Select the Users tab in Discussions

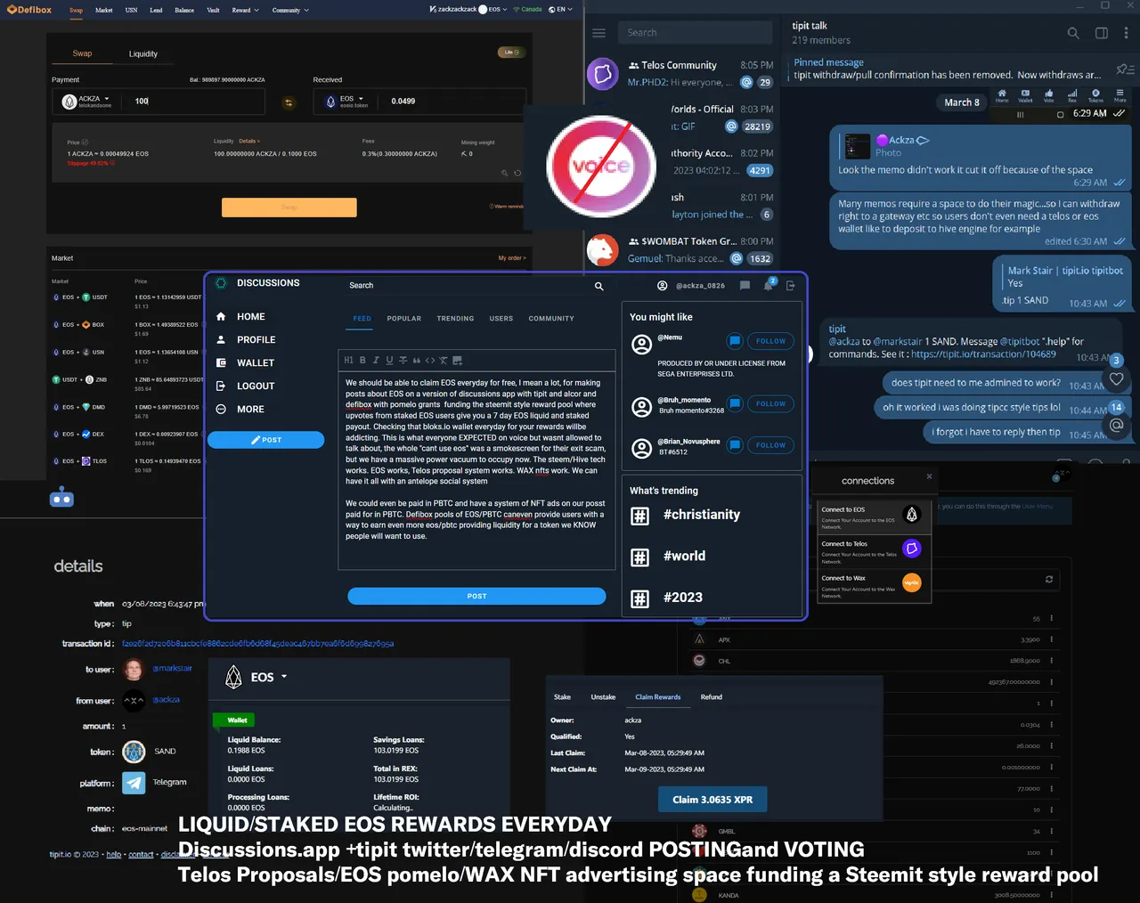coord(501,319)
